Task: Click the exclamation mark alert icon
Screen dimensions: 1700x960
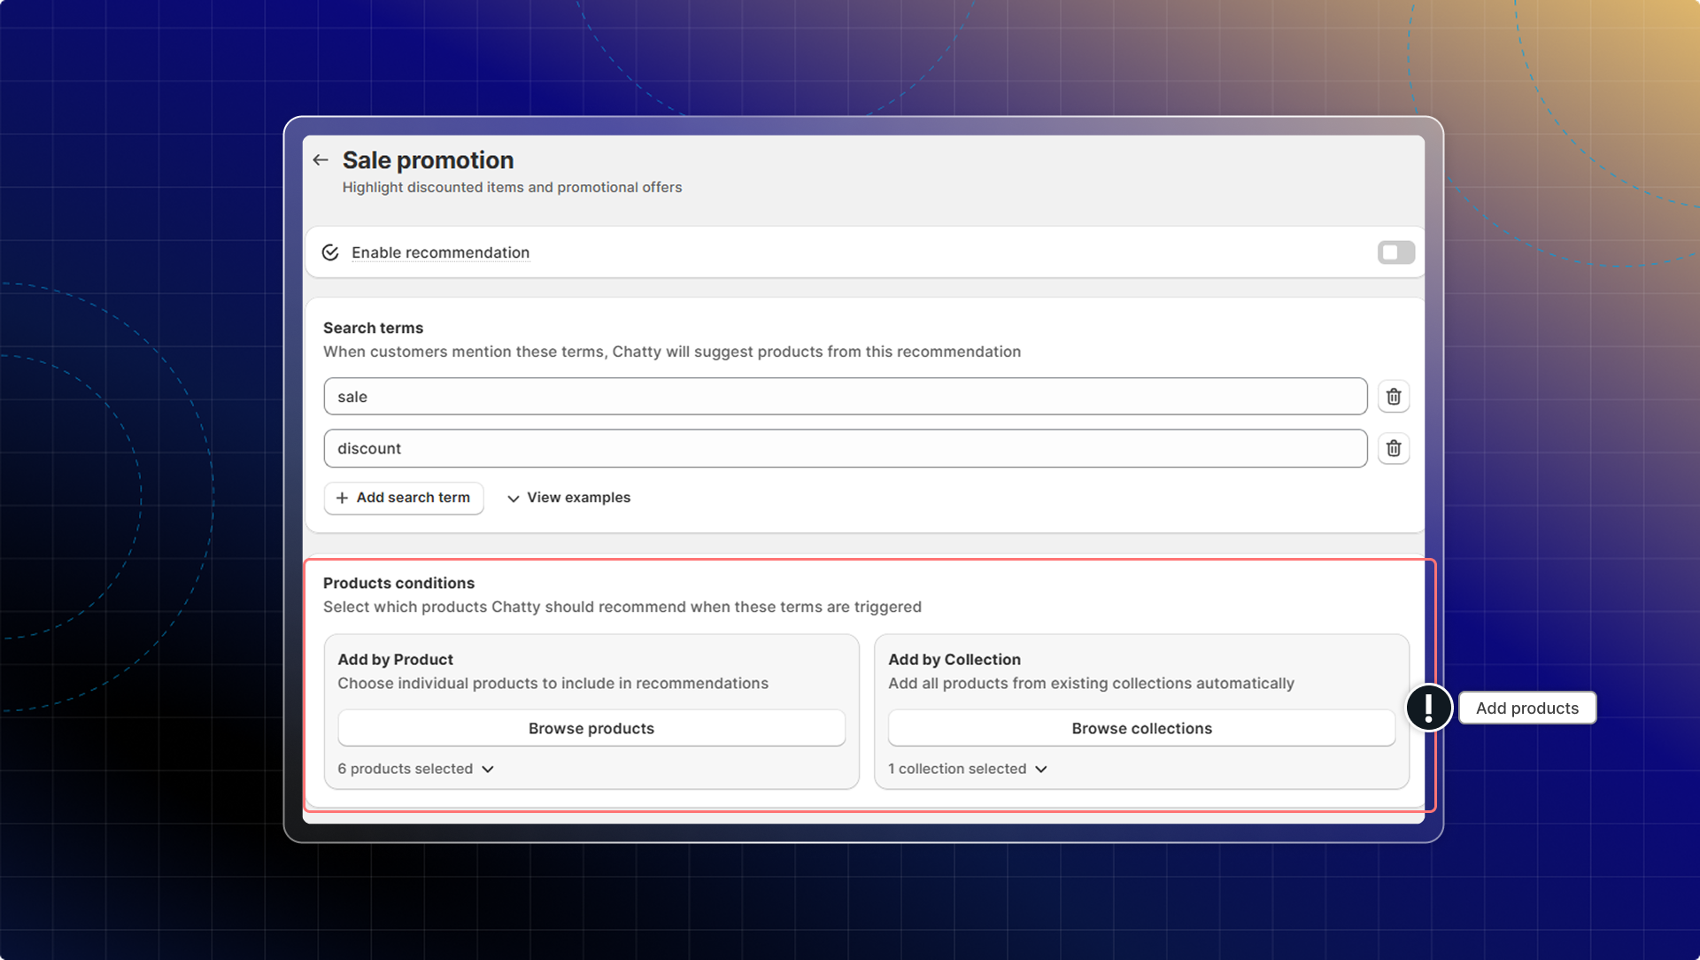Action: coord(1428,708)
